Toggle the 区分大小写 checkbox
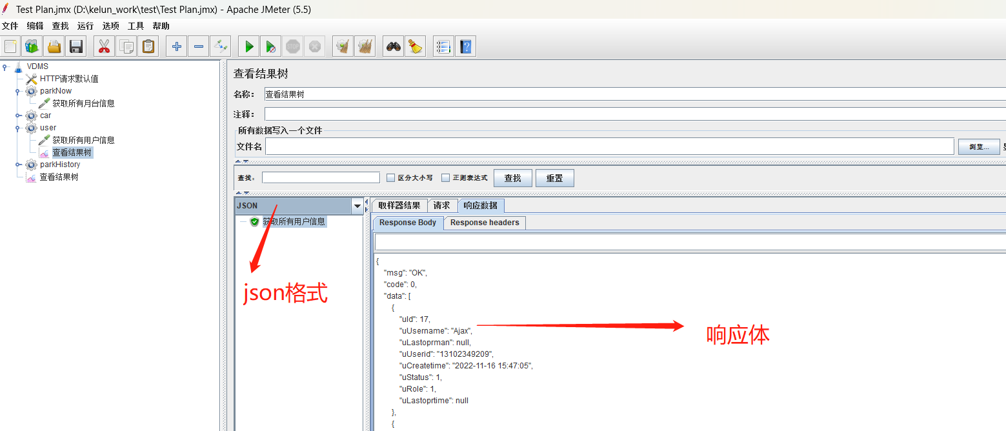This screenshot has width=1006, height=431. 390,178
